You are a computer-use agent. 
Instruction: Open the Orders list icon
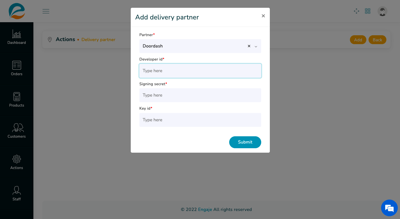coord(17,65)
